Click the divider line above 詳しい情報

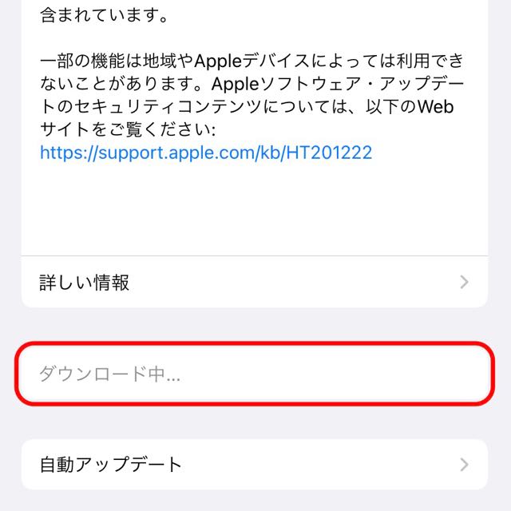255,255
